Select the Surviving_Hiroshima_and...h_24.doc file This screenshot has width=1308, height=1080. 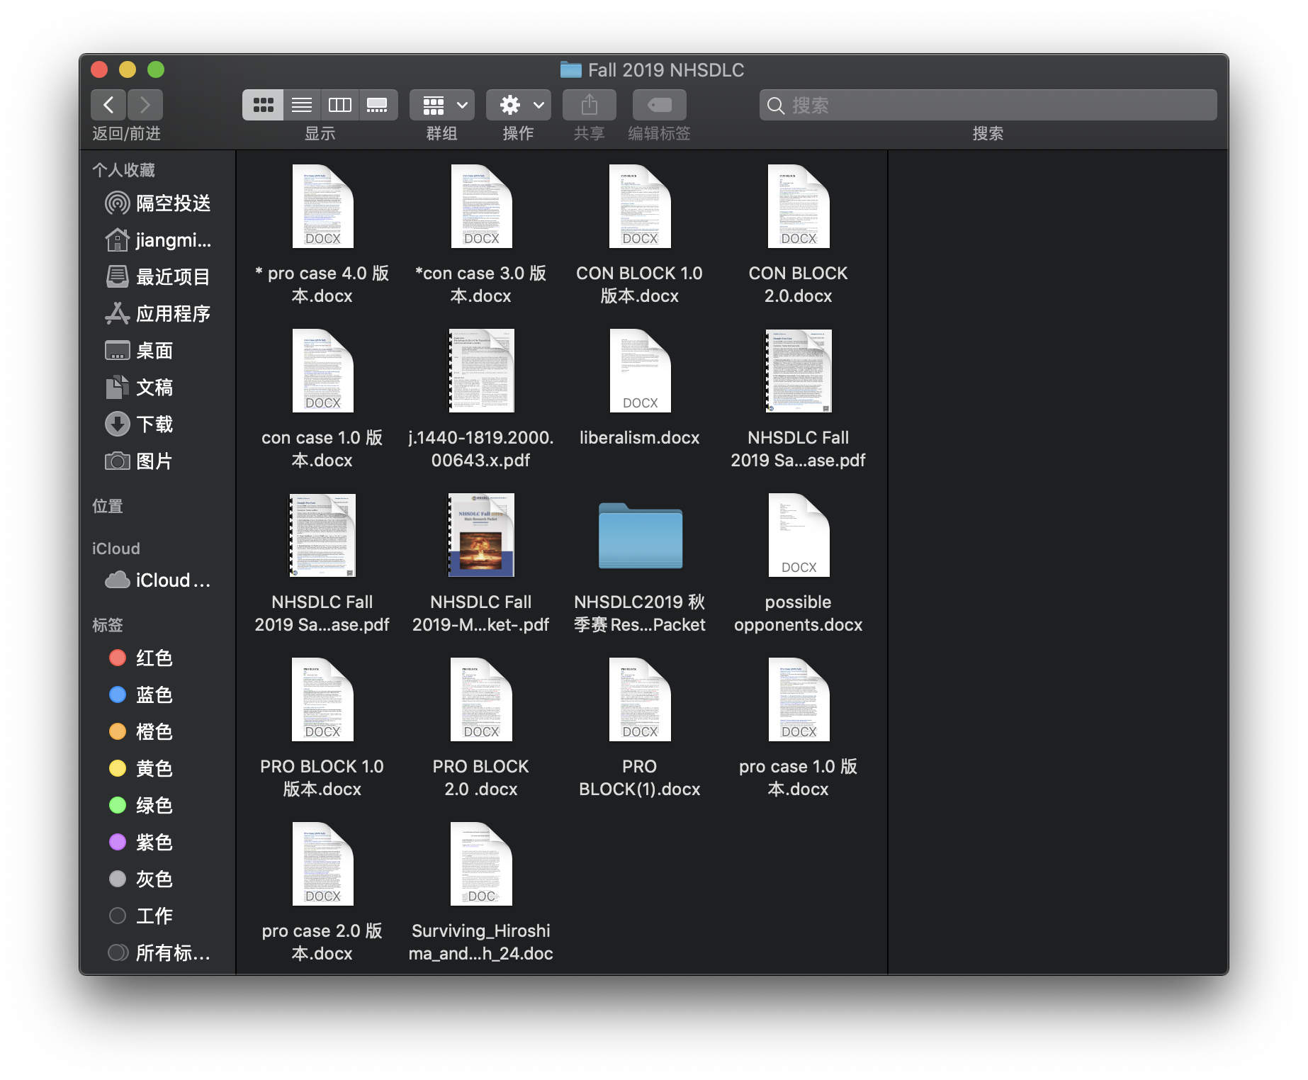(481, 864)
